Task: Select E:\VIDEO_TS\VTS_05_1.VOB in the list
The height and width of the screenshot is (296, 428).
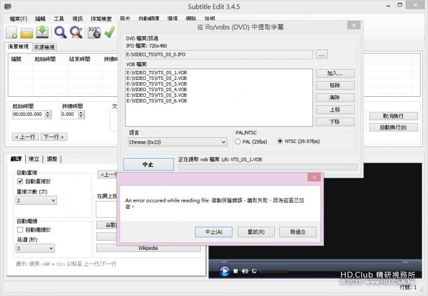Action: pos(157,73)
